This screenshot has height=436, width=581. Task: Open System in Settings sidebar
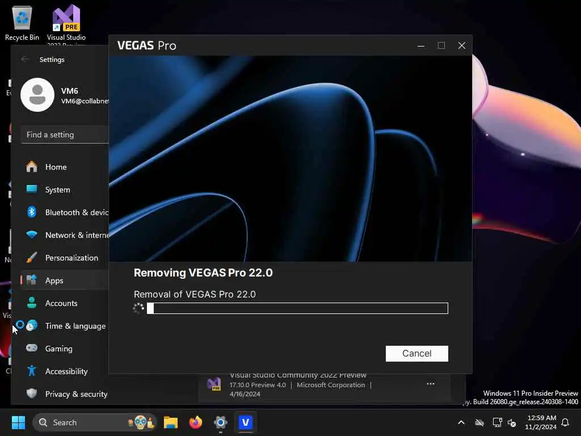tap(65, 190)
